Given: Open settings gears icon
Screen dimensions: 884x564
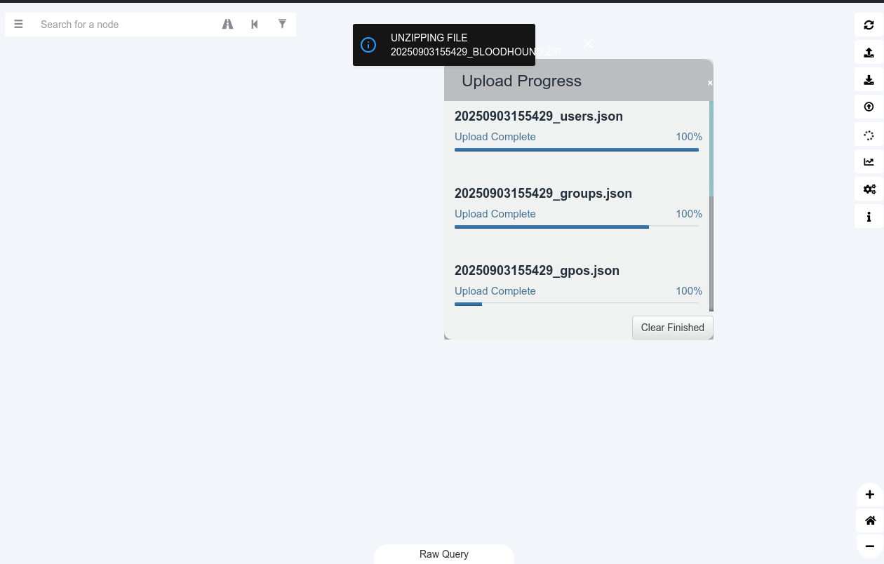Looking at the screenshot, I should [869, 189].
